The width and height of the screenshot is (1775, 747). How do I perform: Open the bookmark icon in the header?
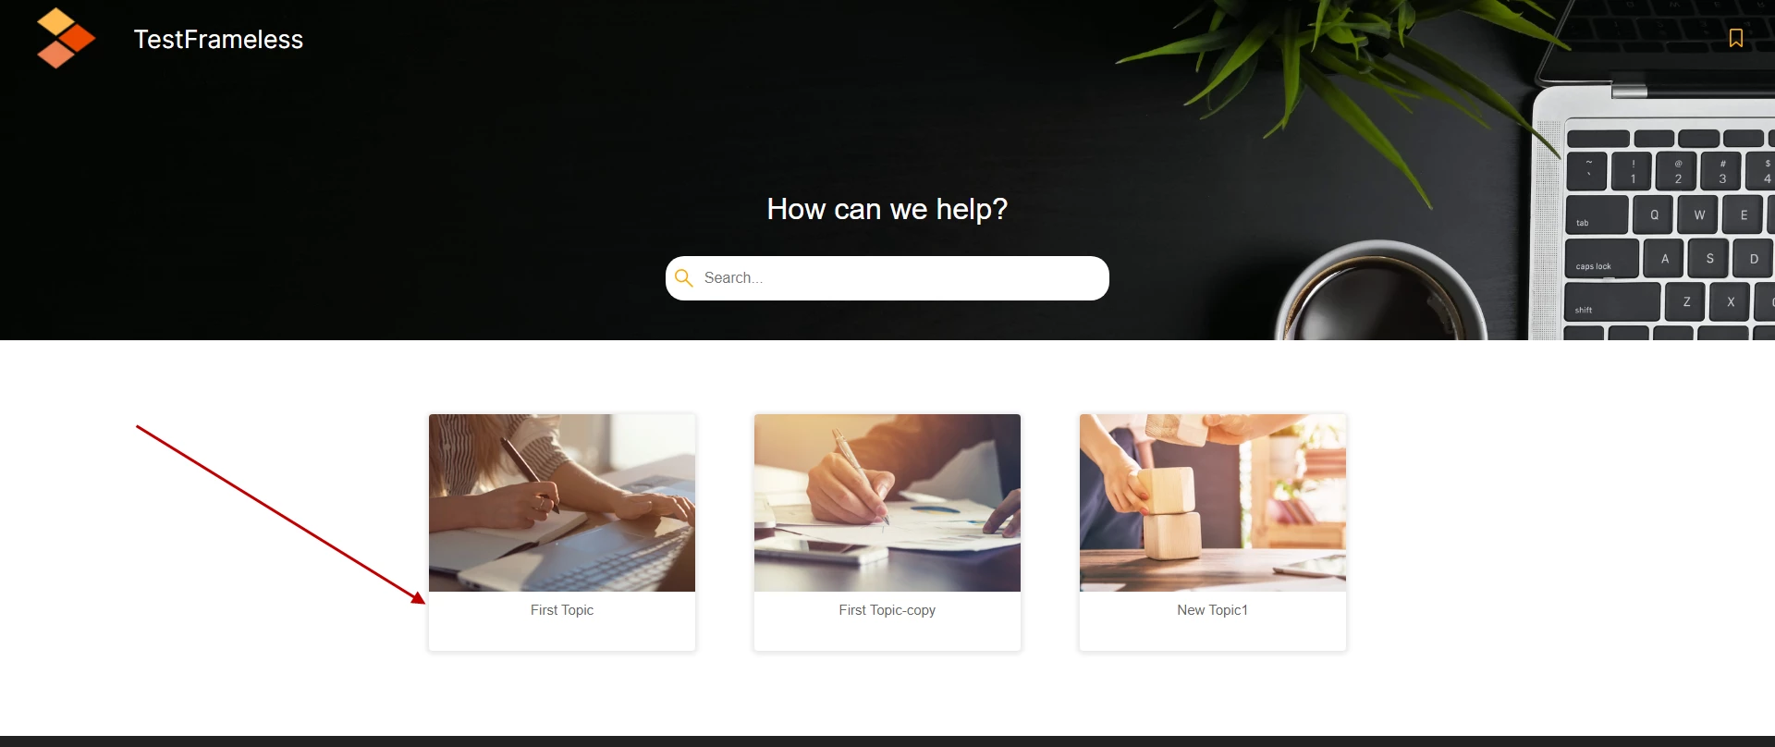[x=1735, y=38]
